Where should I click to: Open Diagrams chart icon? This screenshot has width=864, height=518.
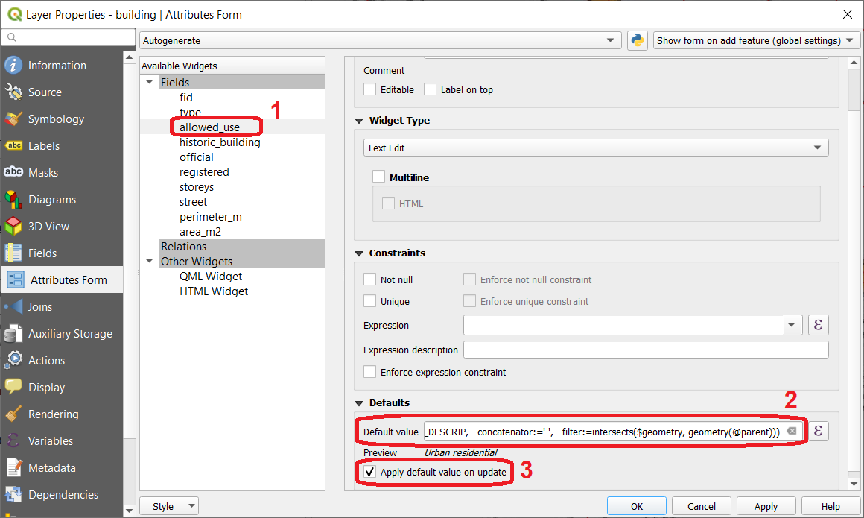click(13, 199)
